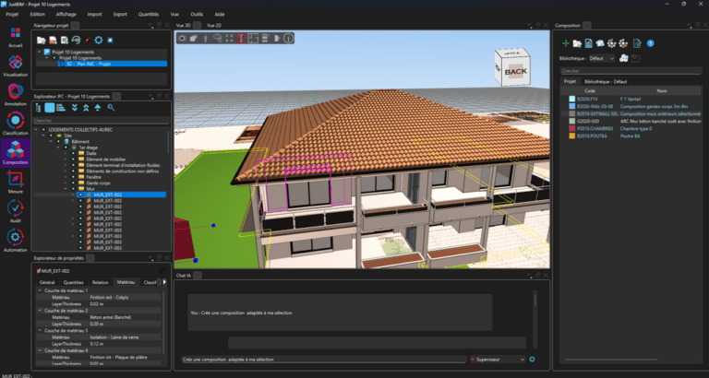Viewport: 709px width, 378px height.
Task: Click the blue help question mark icon
Action: [650, 42]
